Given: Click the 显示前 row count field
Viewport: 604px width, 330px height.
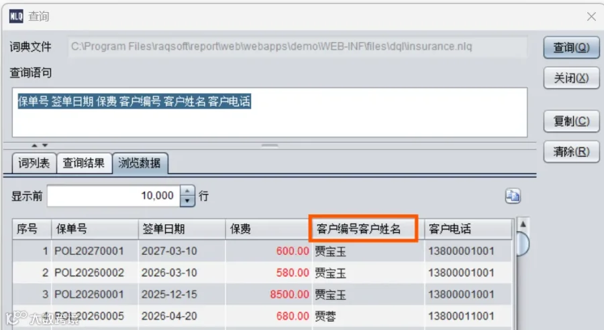Looking at the screenshot, I should 113,196.
